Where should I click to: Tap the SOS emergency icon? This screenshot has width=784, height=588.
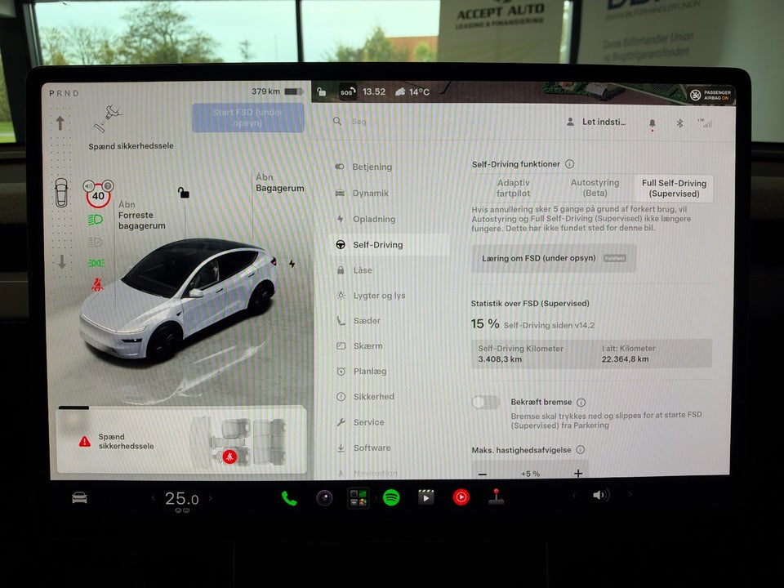click(348, 92)
